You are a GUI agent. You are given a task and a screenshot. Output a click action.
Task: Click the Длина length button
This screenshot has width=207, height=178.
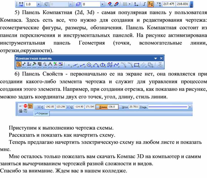[x=103, y=107]
